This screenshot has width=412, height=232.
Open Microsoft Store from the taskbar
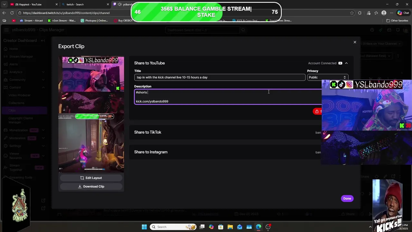point(220,227)
